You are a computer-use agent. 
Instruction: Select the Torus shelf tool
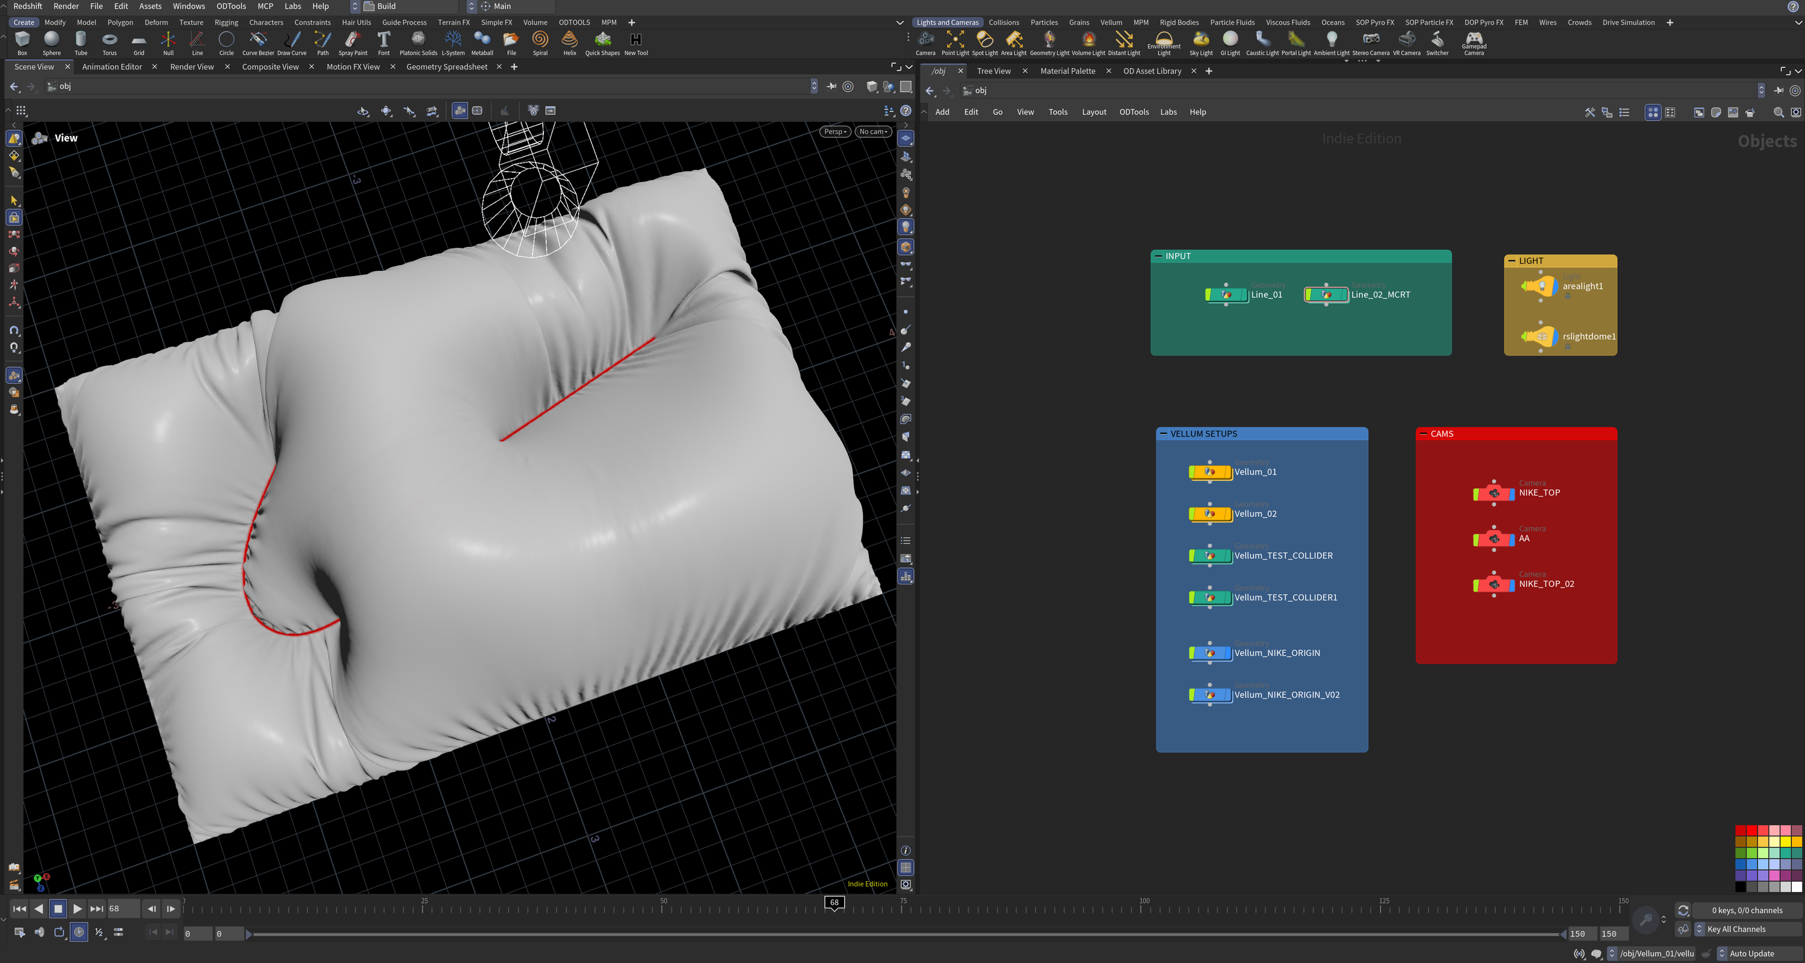(x=110, y=43)
